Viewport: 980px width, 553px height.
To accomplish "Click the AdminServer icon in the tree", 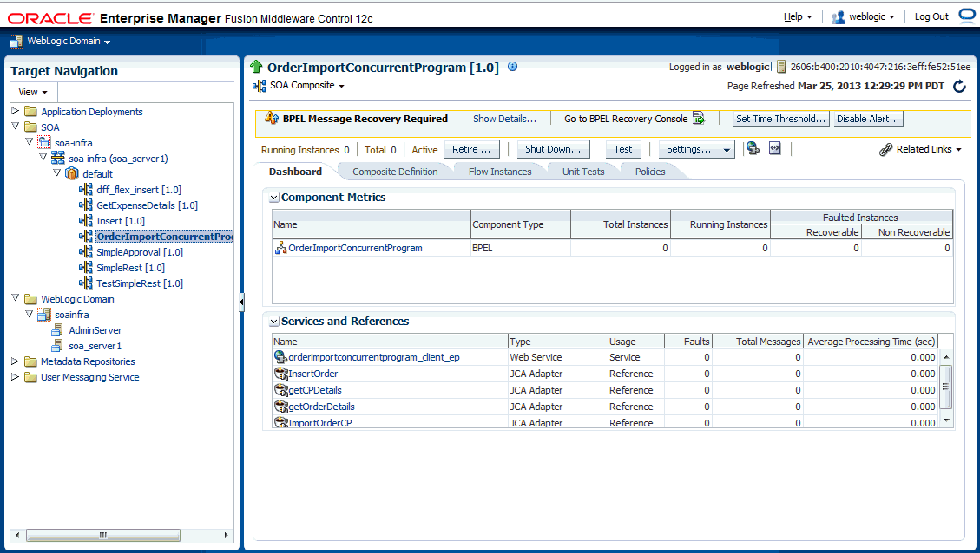I will [x=57, y=330].
